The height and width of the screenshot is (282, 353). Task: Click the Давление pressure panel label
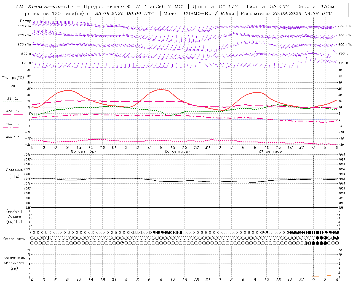[x=14, y=170]
